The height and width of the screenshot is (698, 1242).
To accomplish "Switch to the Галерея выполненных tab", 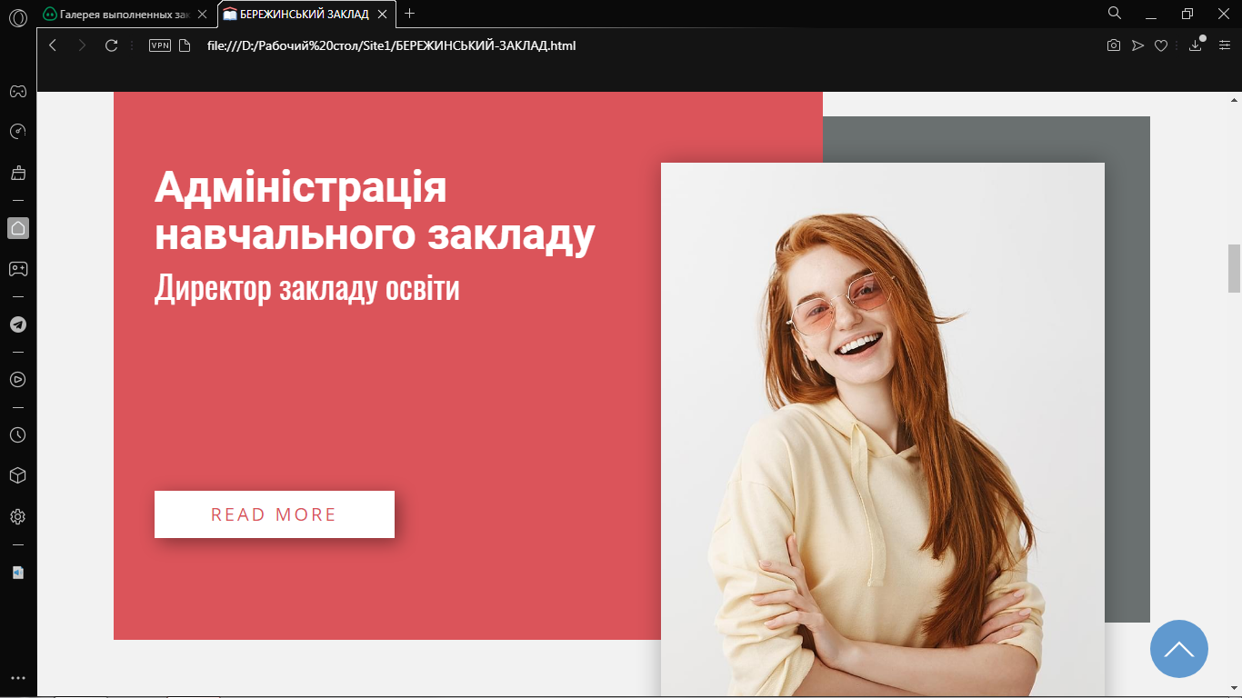I will (126, 14).
